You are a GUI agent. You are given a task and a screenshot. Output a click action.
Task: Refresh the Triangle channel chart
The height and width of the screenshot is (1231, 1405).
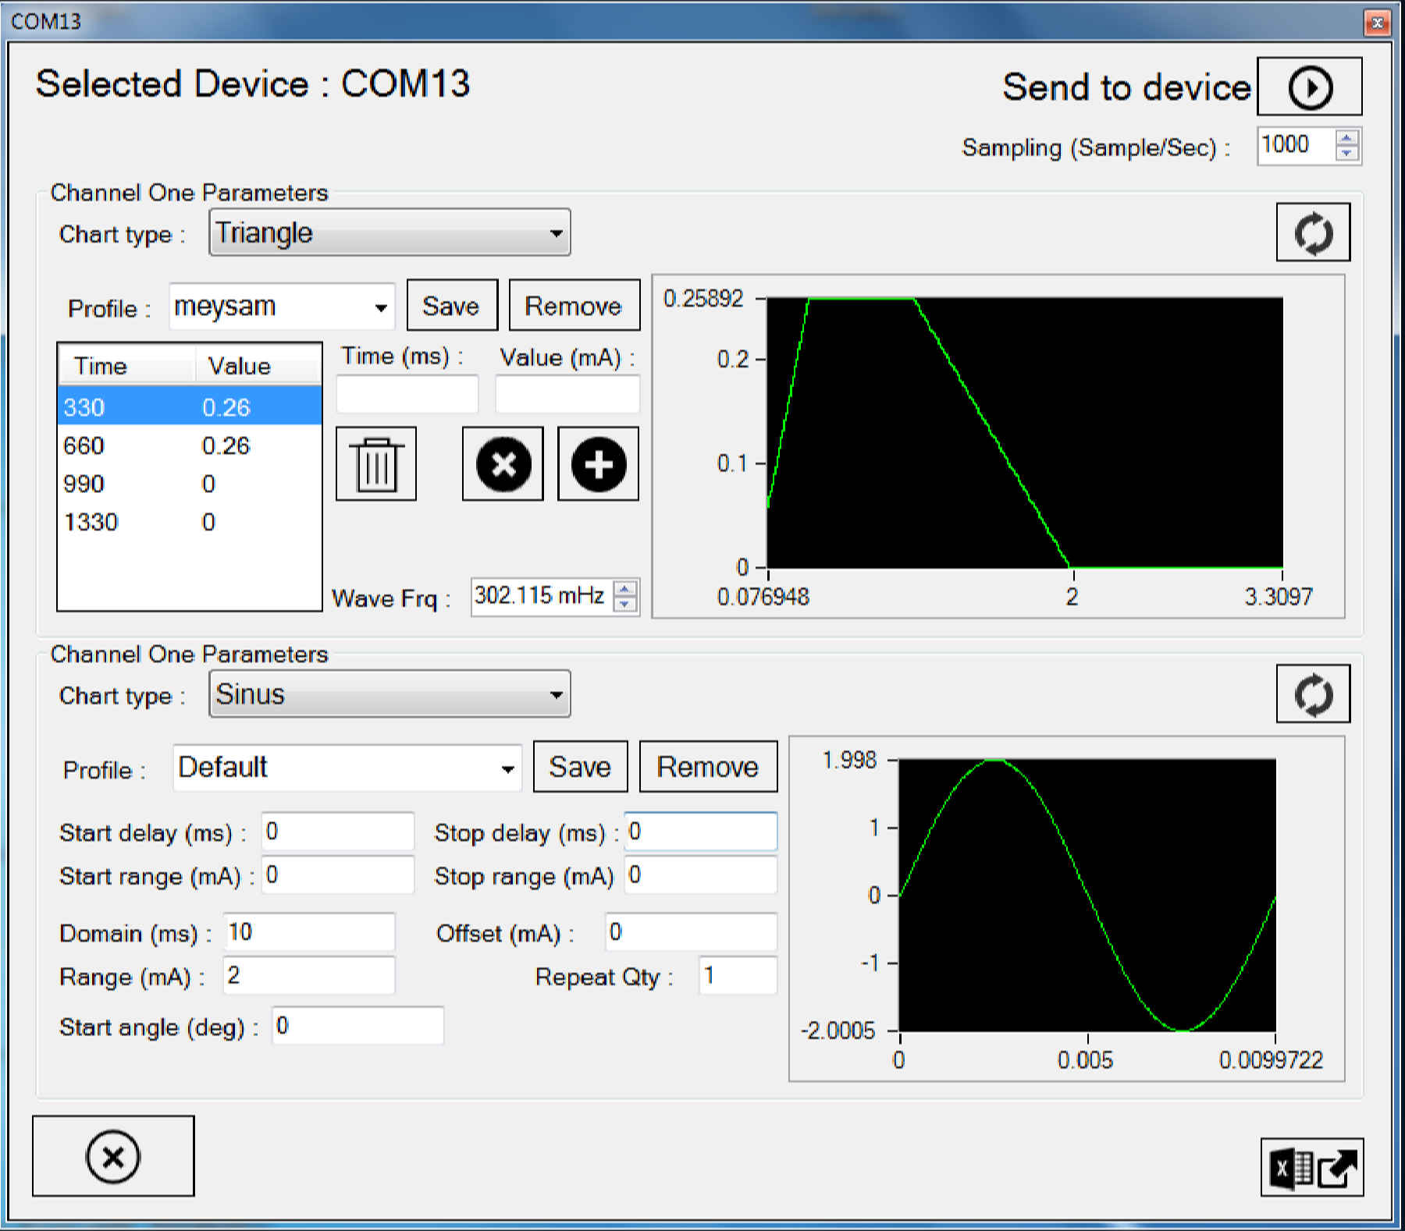tap(1313, 233)
